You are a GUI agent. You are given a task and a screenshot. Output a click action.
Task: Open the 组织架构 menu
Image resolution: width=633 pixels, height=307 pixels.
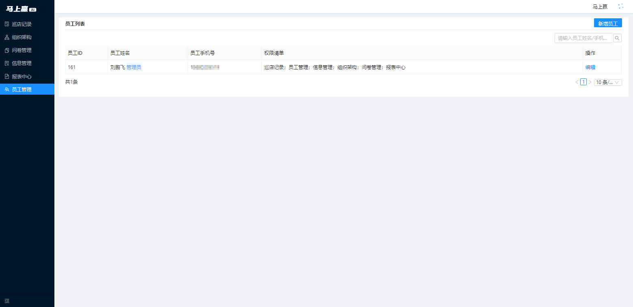pyautogui.click(x=27, y=37)
